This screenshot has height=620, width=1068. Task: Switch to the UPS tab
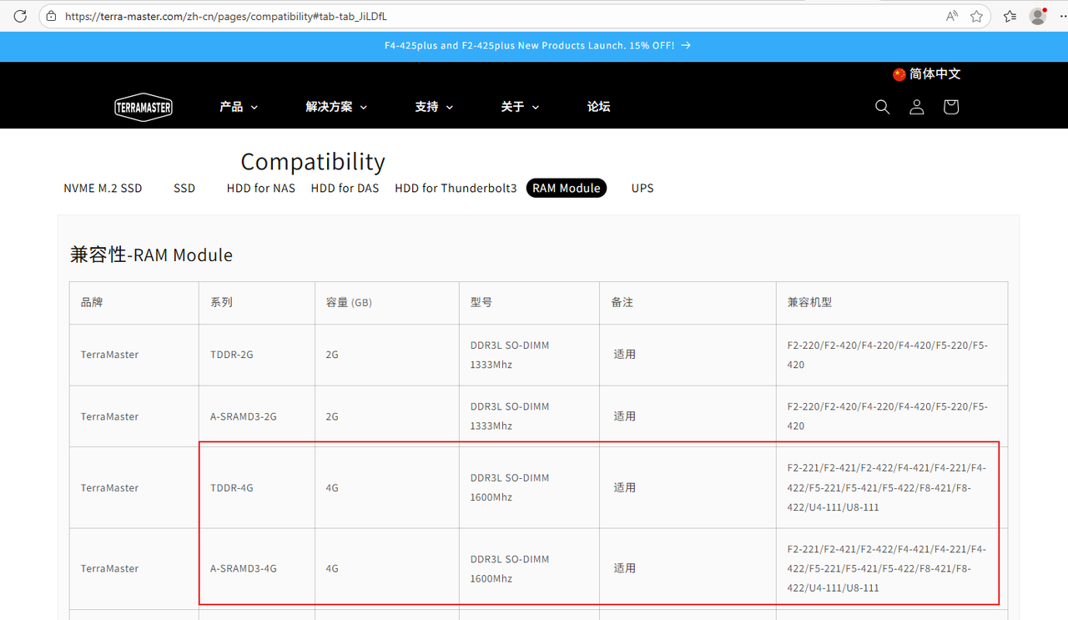click(x=642, y=188)
